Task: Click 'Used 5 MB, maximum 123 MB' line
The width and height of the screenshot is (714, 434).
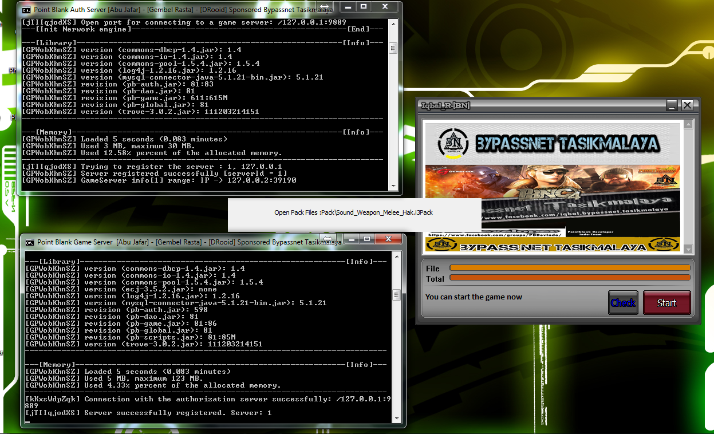Action: (115, 378)
